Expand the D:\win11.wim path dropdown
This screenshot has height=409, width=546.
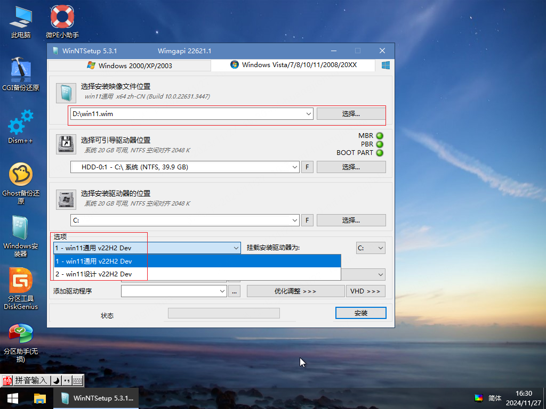click(308, 114)
